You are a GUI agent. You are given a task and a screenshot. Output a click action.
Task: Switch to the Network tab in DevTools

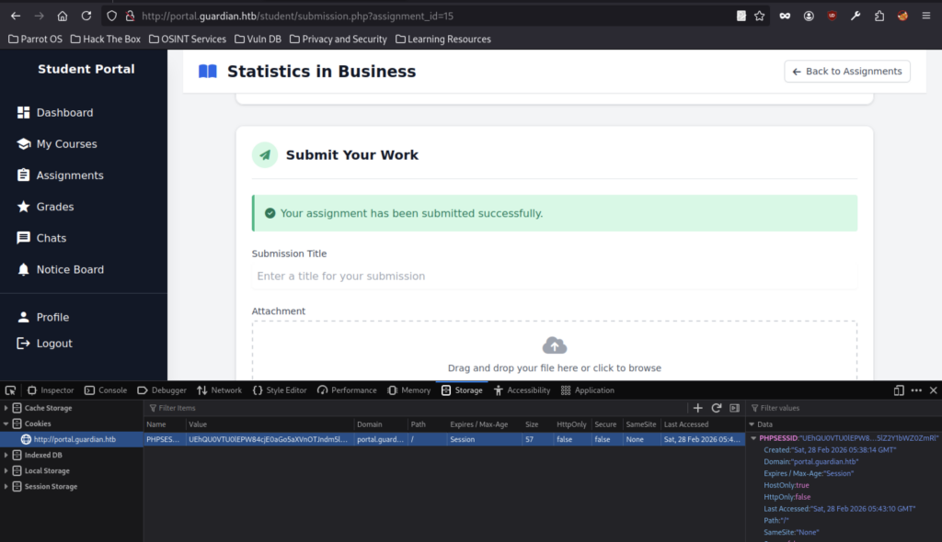219,390
